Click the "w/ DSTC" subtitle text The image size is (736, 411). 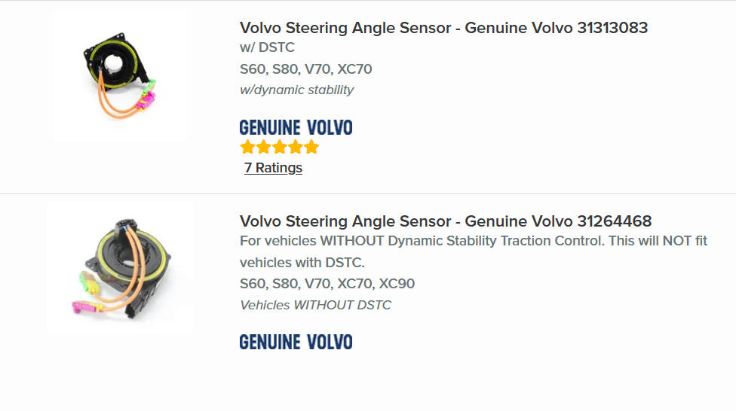pyautogui.click(x=267, y=47)
